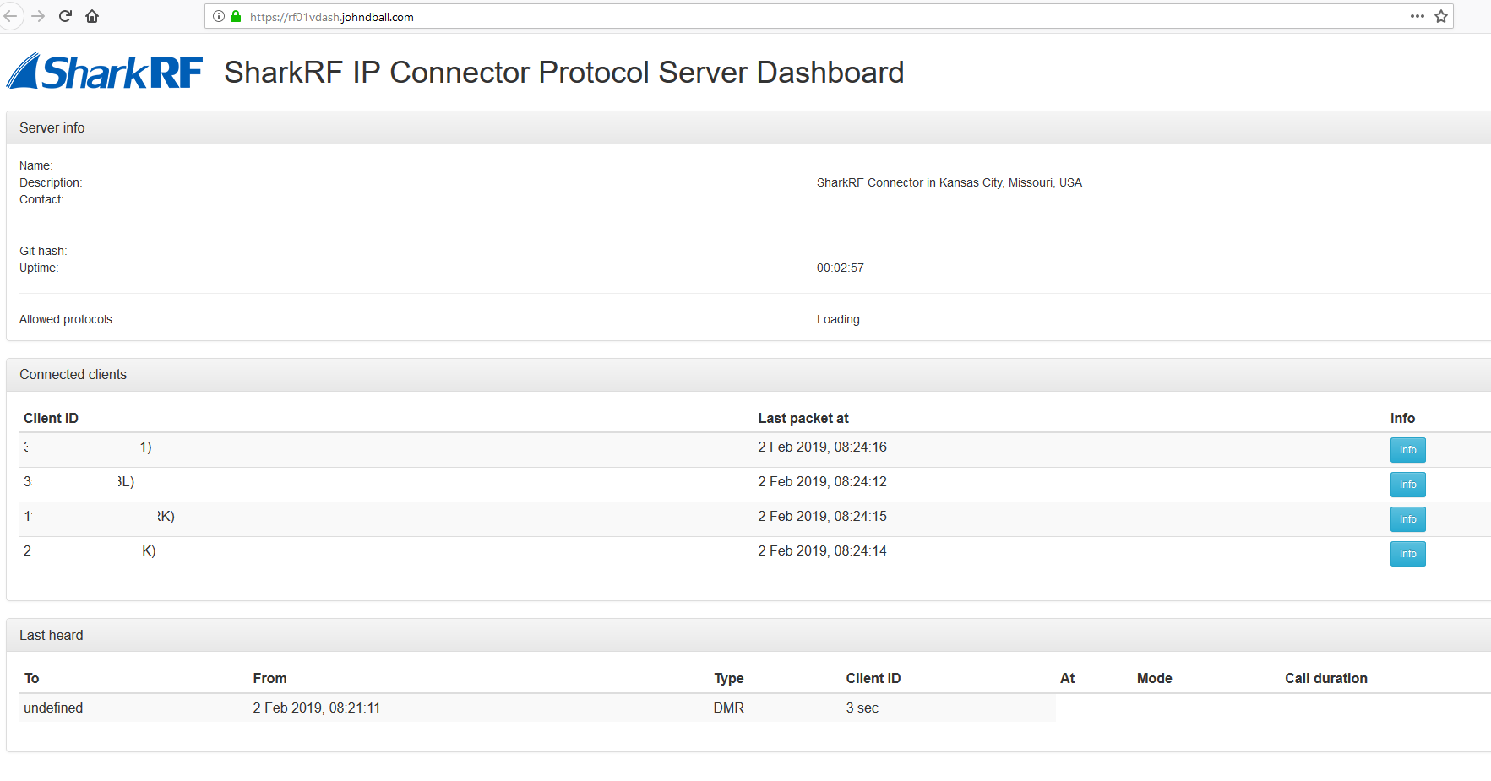The height and width of the screenshot is (781, 1491).
Task: Click the Allowed protocols: label
Action: click(68, 319)
